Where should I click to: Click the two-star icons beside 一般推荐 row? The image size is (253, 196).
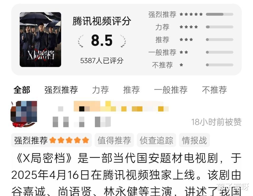184,52
